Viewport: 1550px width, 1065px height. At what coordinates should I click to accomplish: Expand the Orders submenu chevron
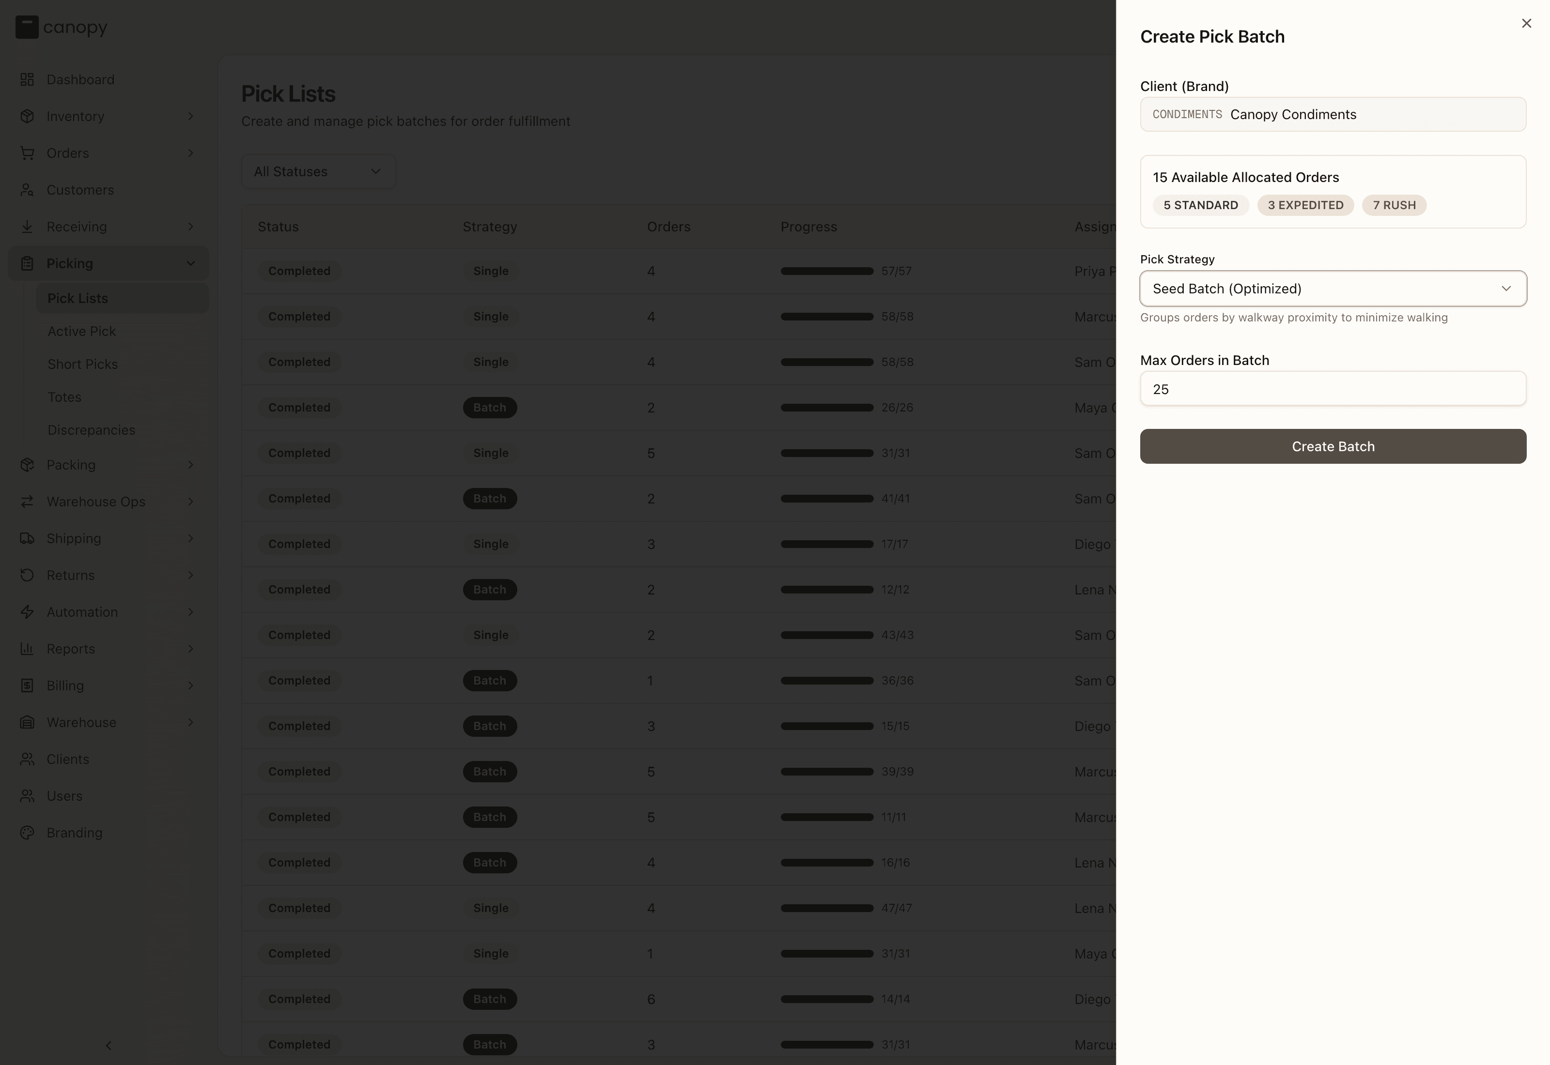(191, 153)
